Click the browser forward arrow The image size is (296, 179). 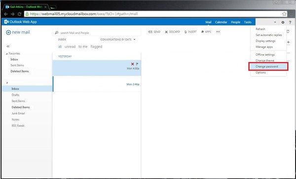(x=12, y=14)
